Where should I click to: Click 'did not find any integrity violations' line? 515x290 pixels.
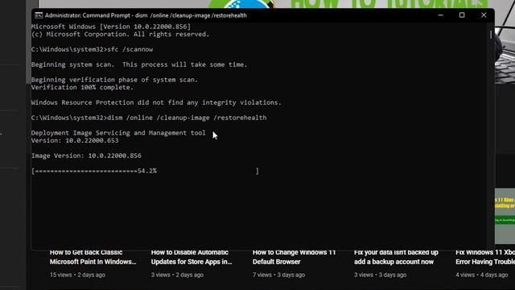pyautogui.click(x=156, y=102)
